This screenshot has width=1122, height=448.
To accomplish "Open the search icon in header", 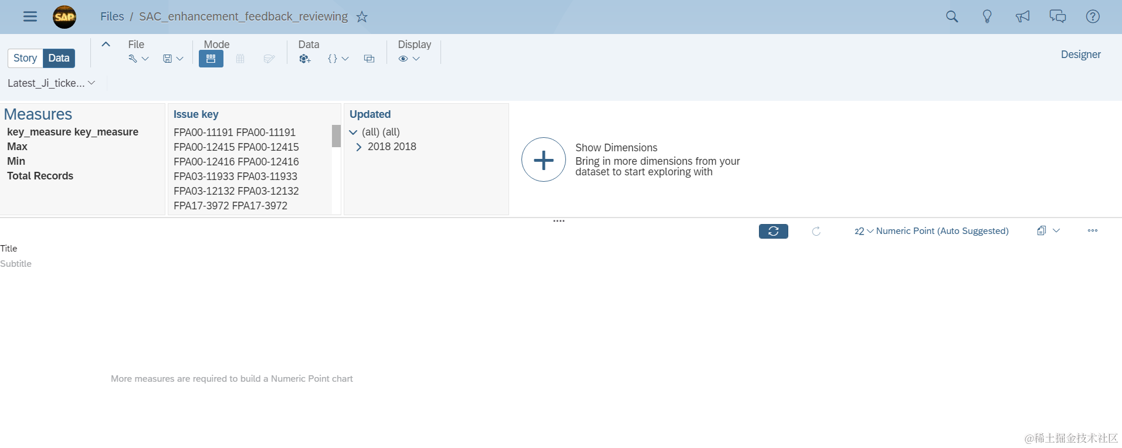I will 952,16.
